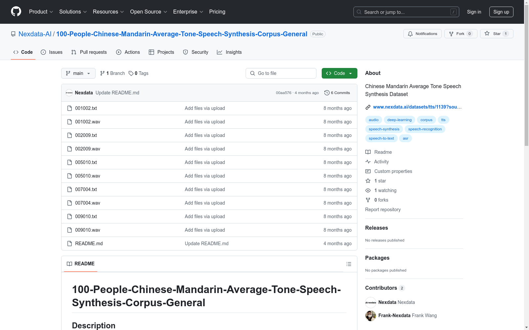Click the Notifications bell icon
Screen dimensions: 529x330
(410, 34)
